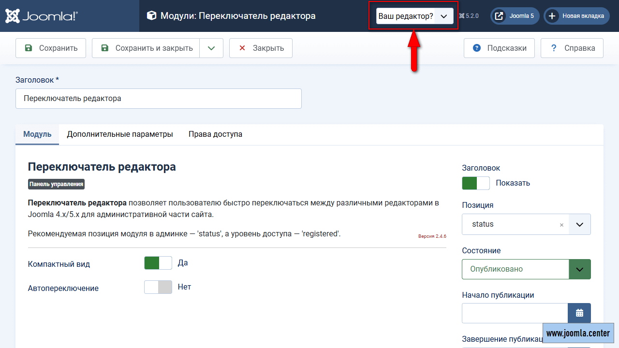Click the Заголовок title input field
619x348 pixels.
coord(158,99)
